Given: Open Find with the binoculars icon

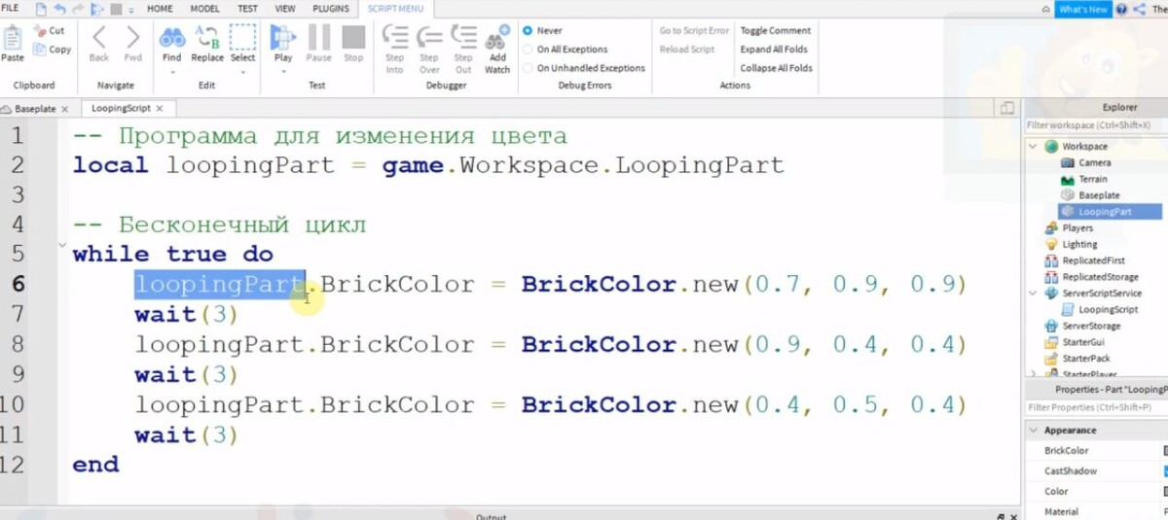Looking at the screenshot, I should click(172, 38).
